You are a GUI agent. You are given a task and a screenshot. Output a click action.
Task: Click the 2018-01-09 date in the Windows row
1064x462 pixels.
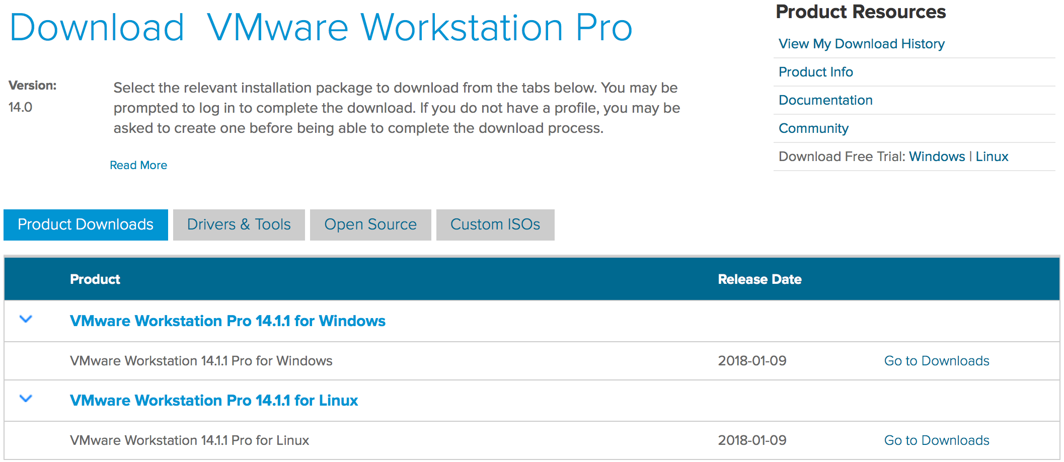pyautogui.click(x=752, y=361)
